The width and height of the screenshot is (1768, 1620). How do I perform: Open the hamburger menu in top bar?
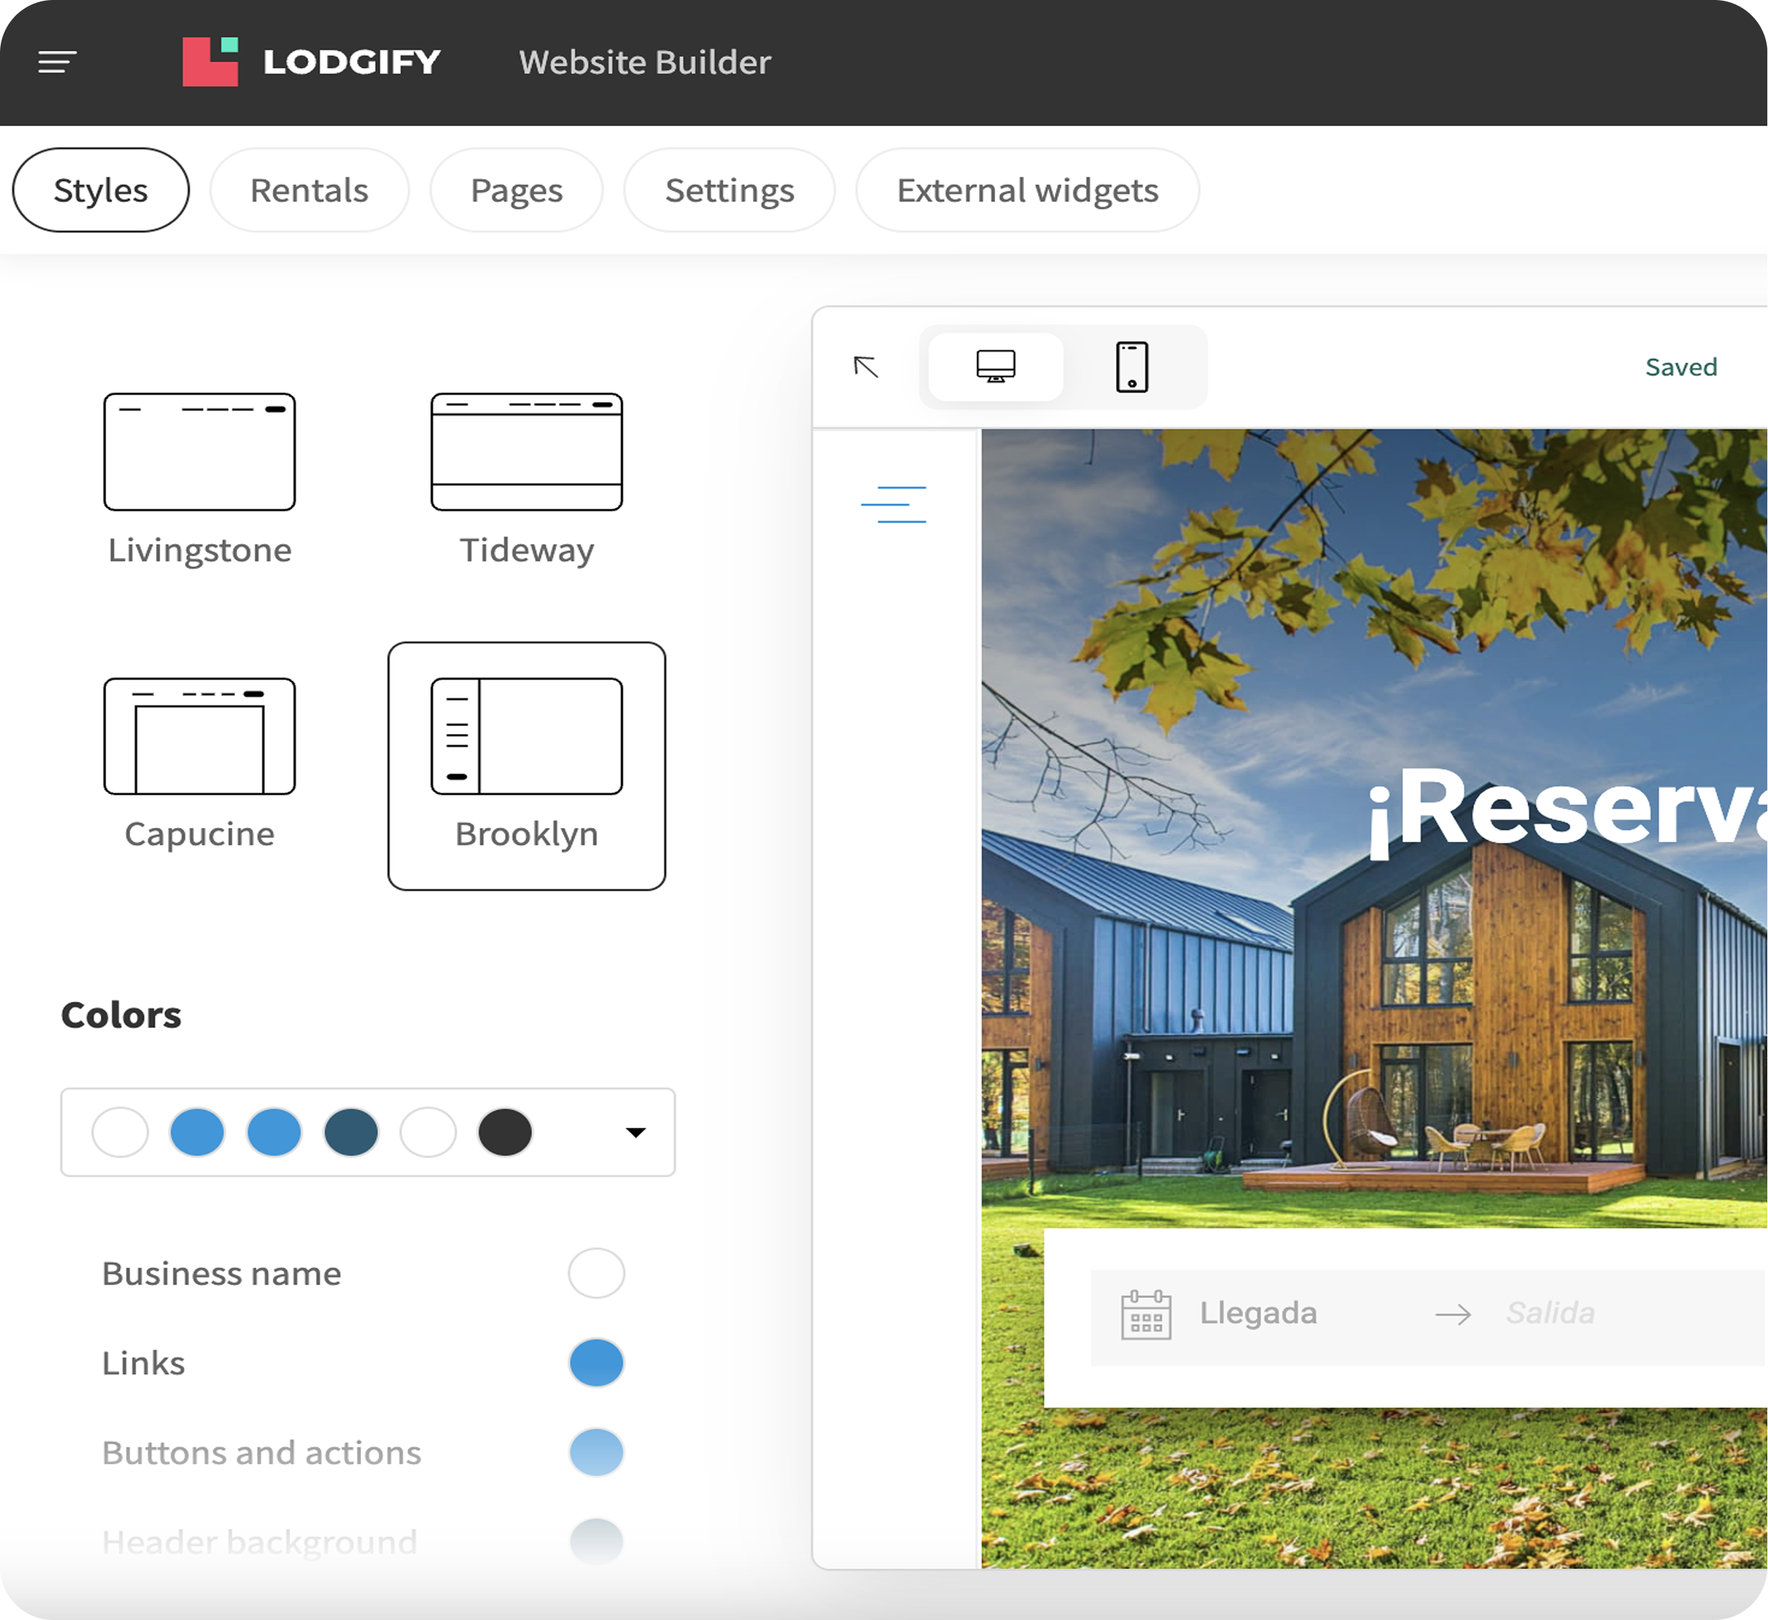[x=57, y=62]
